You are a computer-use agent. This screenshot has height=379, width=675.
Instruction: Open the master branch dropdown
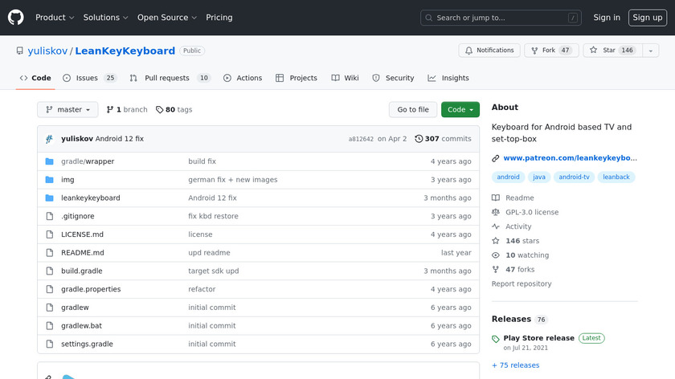click(68, 110)
